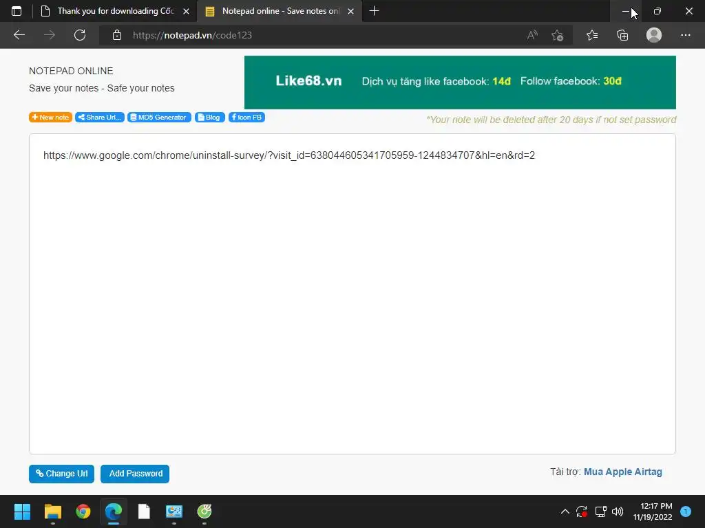Open the clock and date 12:17 PM

click(x=653, y=511)
